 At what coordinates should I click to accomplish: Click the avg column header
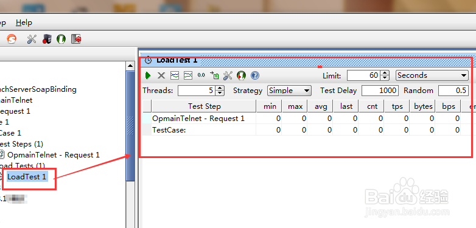[320, 106]
